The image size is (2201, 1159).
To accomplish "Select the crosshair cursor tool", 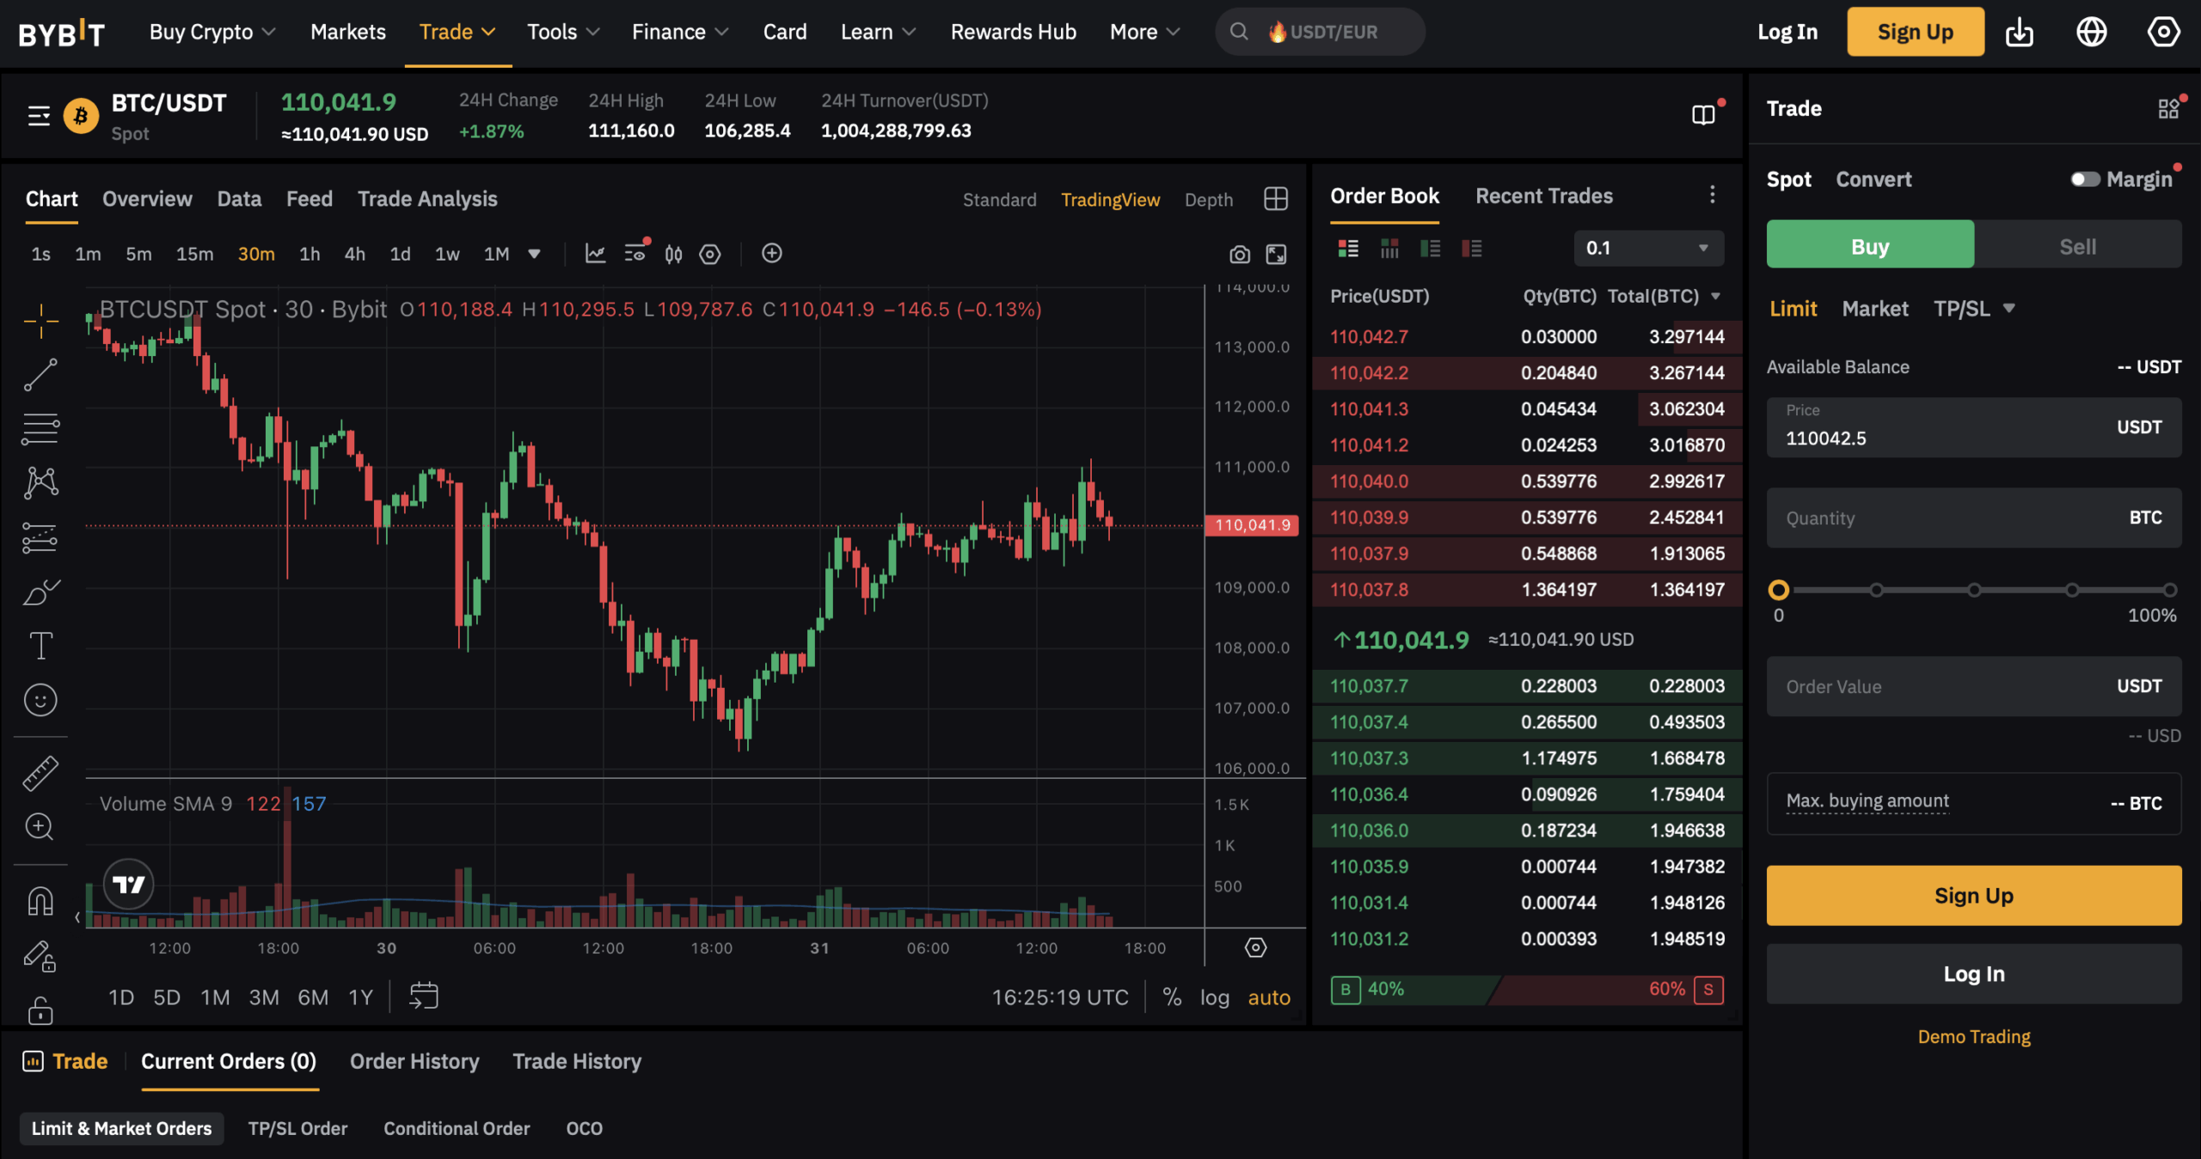I will point(40,321).
